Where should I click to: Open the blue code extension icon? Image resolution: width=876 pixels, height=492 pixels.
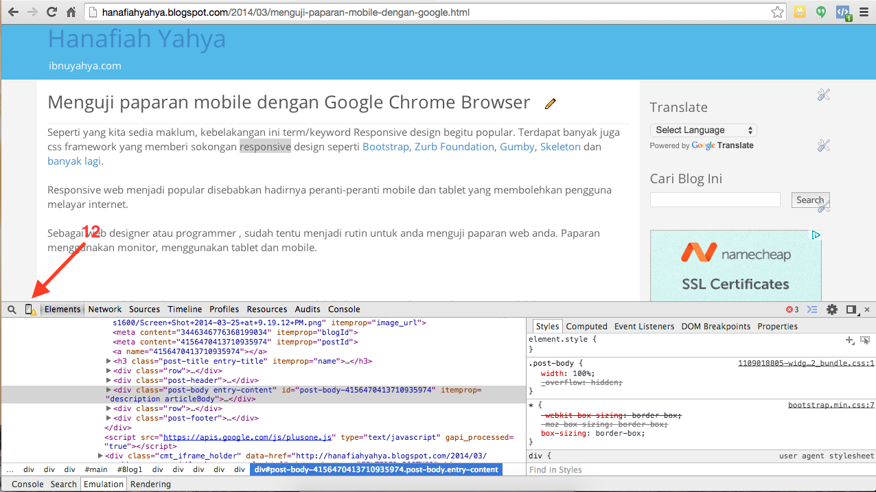tap(842, 12)
